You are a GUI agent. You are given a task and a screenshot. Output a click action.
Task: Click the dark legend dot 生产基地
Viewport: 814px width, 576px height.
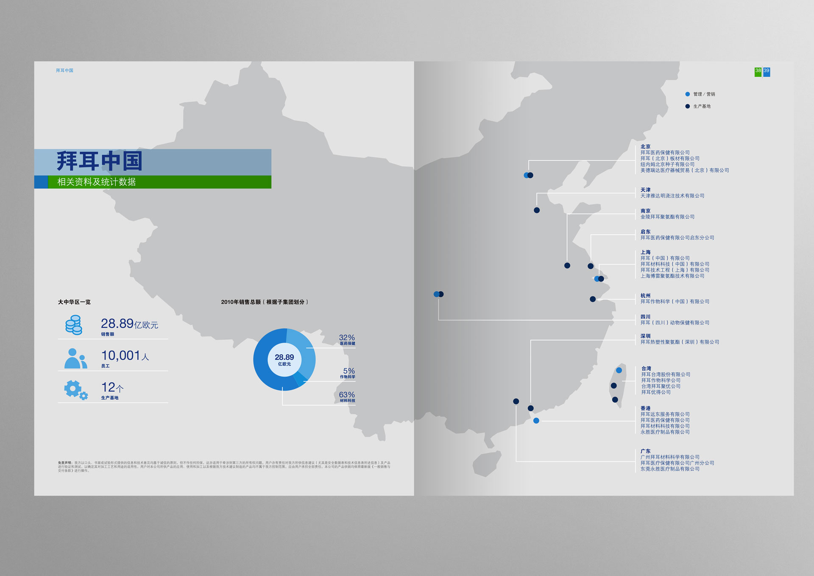coord(687,106)
